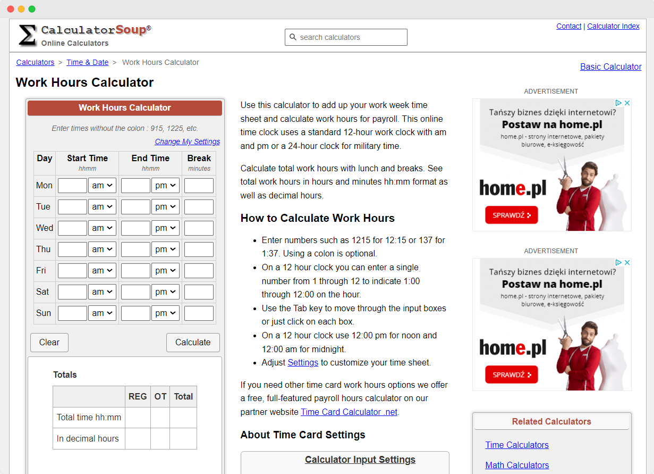Click the red macOS close window button
Viewport: 654px width, 474px height.
tap(11, 9)
